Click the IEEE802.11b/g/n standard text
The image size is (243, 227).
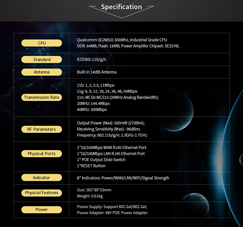(91, 60)
